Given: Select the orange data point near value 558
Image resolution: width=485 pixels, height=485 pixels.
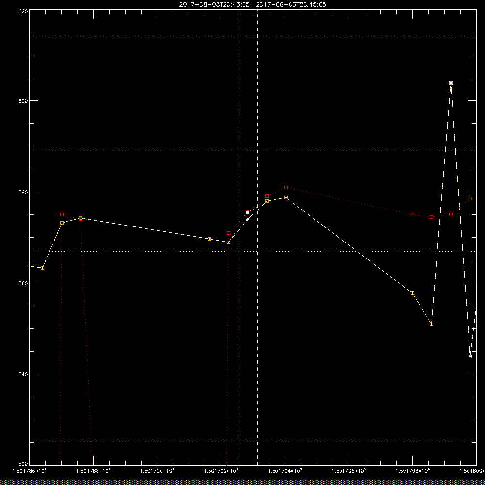Looking at the screenshot, I should (412, 293).
